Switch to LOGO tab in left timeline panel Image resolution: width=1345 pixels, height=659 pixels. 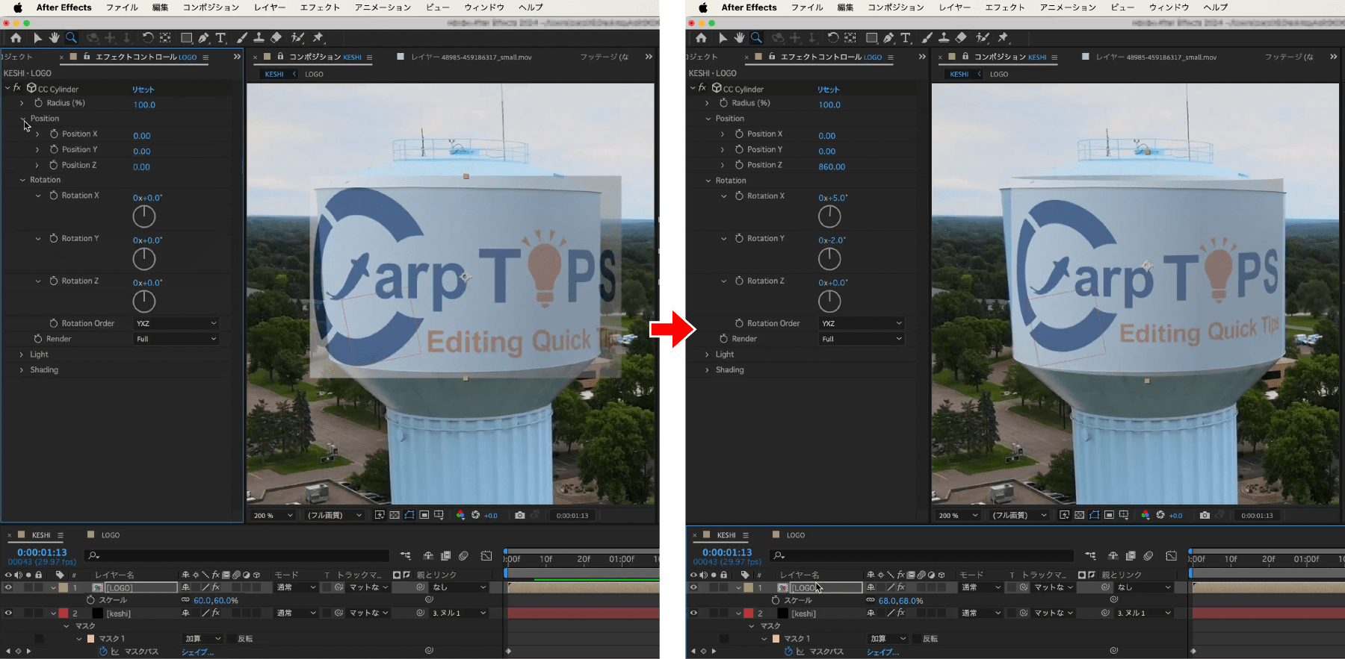(111, 535)
